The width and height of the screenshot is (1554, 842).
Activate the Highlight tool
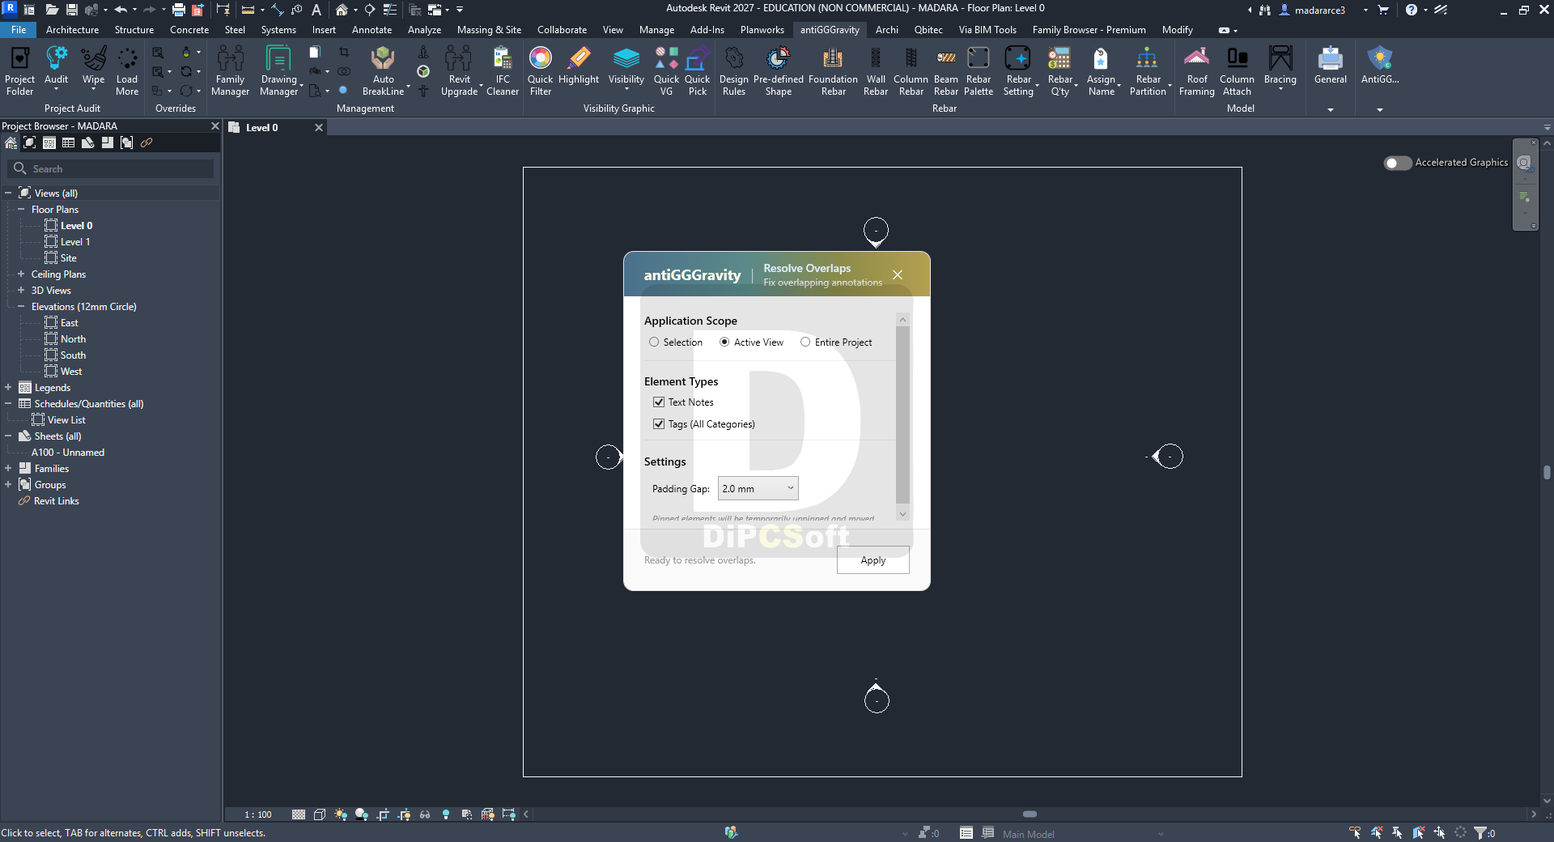[x=579, y=66]
